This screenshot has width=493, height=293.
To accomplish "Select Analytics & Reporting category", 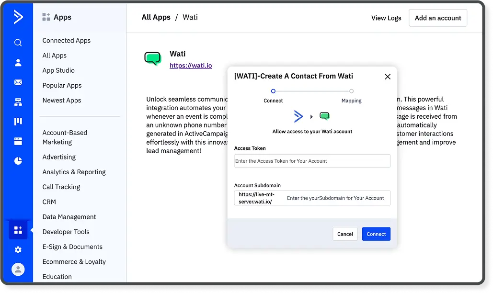I will [x=74, y=172].
